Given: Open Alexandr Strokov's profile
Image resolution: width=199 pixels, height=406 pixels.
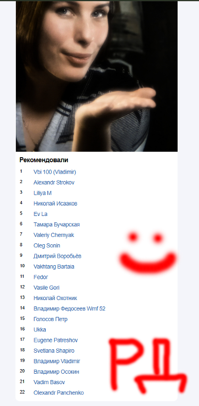Looking at the screenshot, I should click(x=54, y=183).
